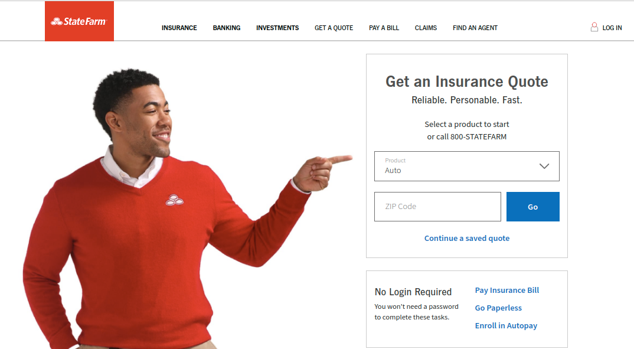Choose Enroll in Autopay link
The width and height of the screenshot is (634, 349).
506,326
